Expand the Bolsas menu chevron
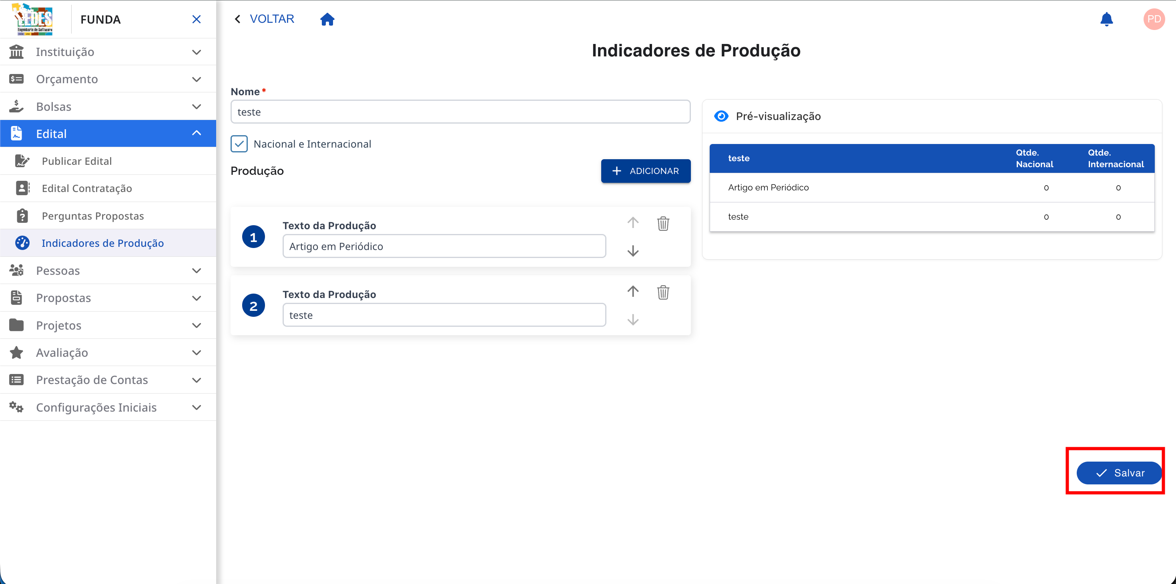The image size is (1176, 584). (x=196, y=107)
